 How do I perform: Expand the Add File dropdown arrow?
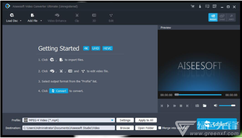tap(41, 21)
